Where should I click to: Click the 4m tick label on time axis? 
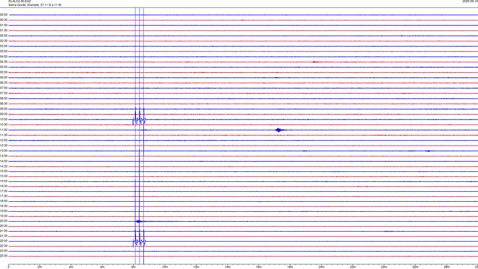point(71,267)
